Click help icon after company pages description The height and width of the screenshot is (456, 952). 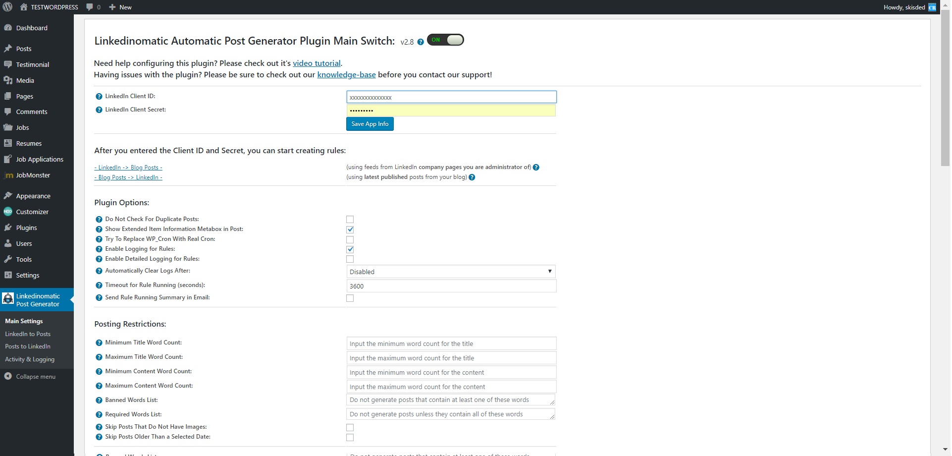(x=536, y=168)
